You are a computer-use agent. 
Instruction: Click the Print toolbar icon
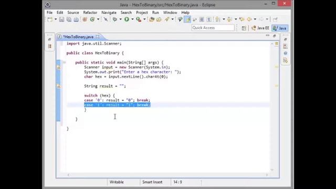(x=76, y=19)
